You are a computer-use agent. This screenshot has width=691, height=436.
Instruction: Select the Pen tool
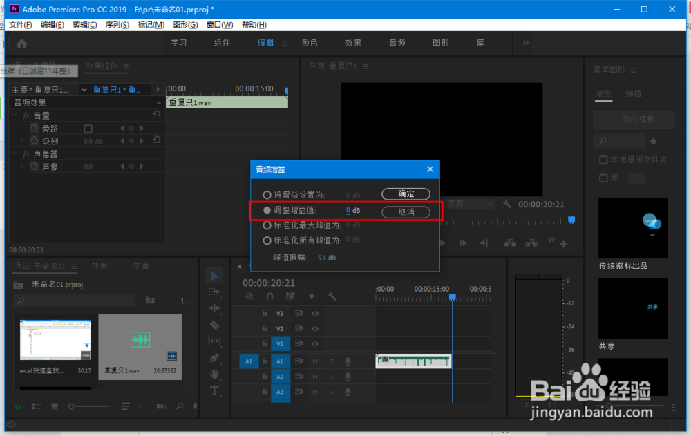[214, 358]
